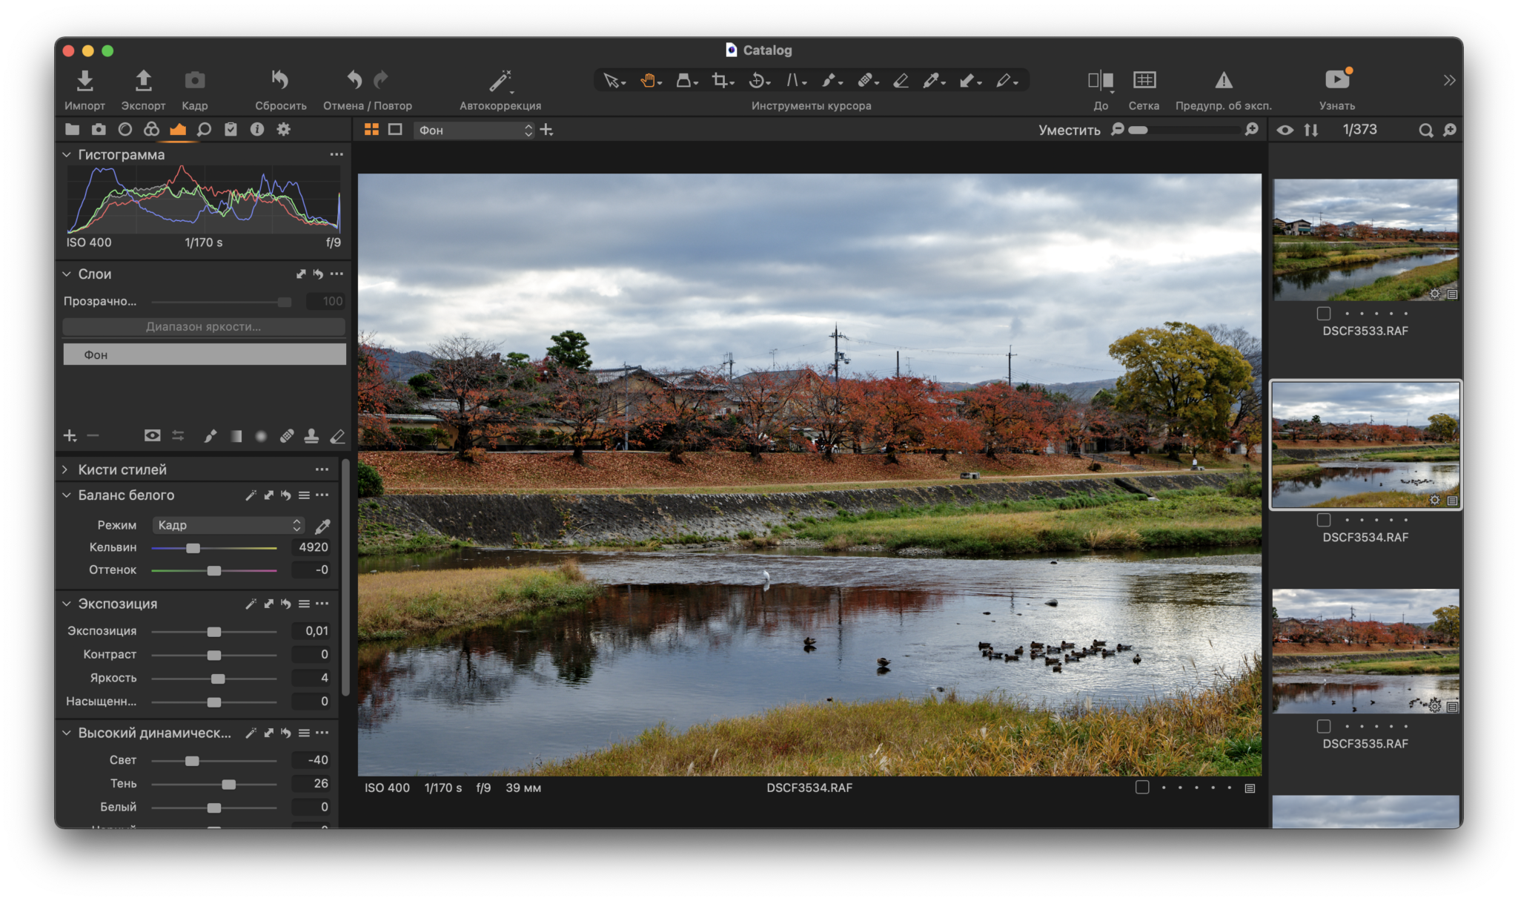This screenshot has height=901, width=1518.
Task: Collapse the Баланс белого panel
Action: click(67, 495)
